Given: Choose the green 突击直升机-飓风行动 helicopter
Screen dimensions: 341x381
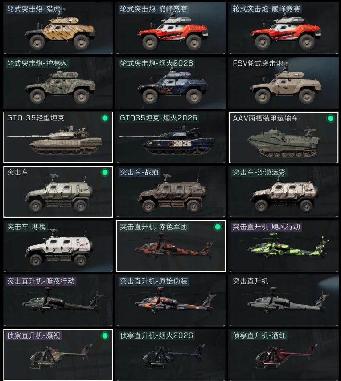Looking at the screenshot, I should click(283, 246).
